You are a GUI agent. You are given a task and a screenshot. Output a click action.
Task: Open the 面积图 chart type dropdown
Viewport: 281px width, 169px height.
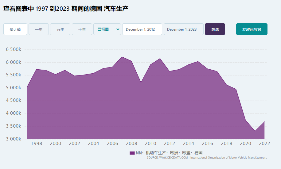107,29
